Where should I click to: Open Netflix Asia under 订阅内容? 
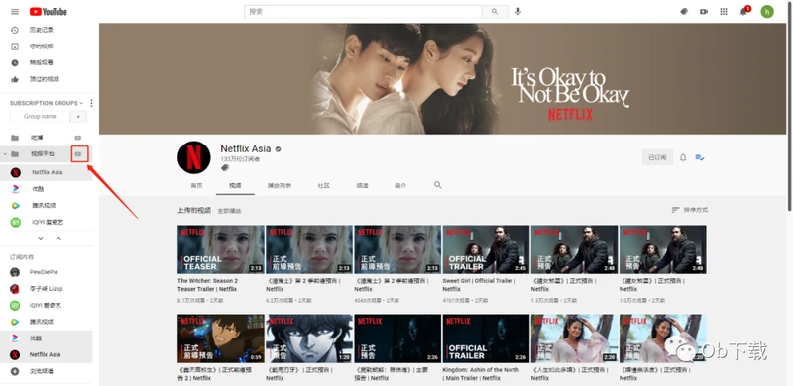[46, 354]
